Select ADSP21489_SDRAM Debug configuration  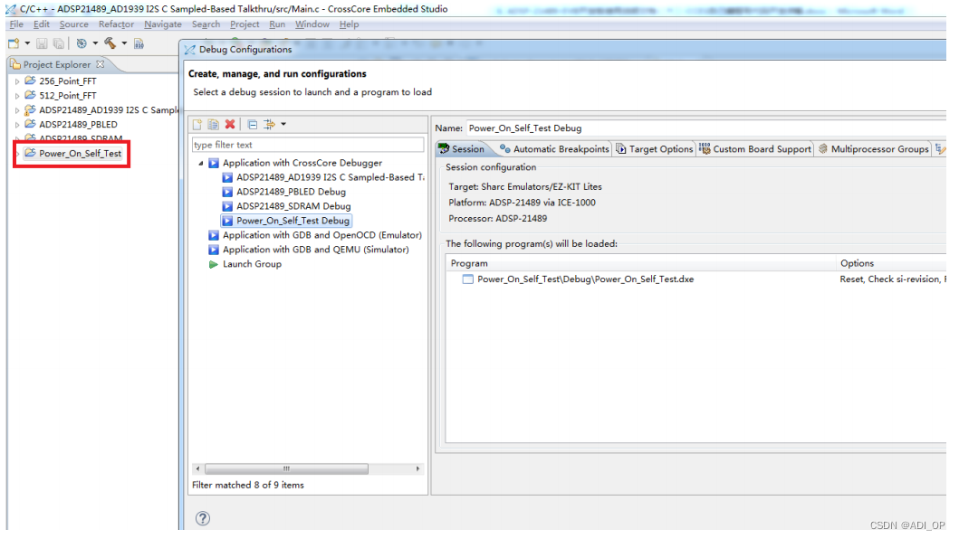(x=287, y=206)
